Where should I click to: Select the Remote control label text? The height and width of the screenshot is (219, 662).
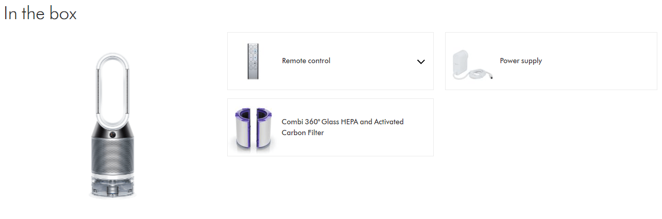click(306, 61)
